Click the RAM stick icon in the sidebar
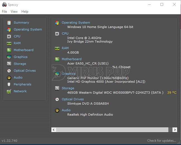 pos(9,43)
